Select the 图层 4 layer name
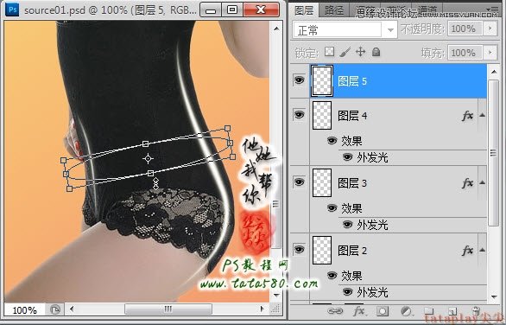 tap(352, 116)
